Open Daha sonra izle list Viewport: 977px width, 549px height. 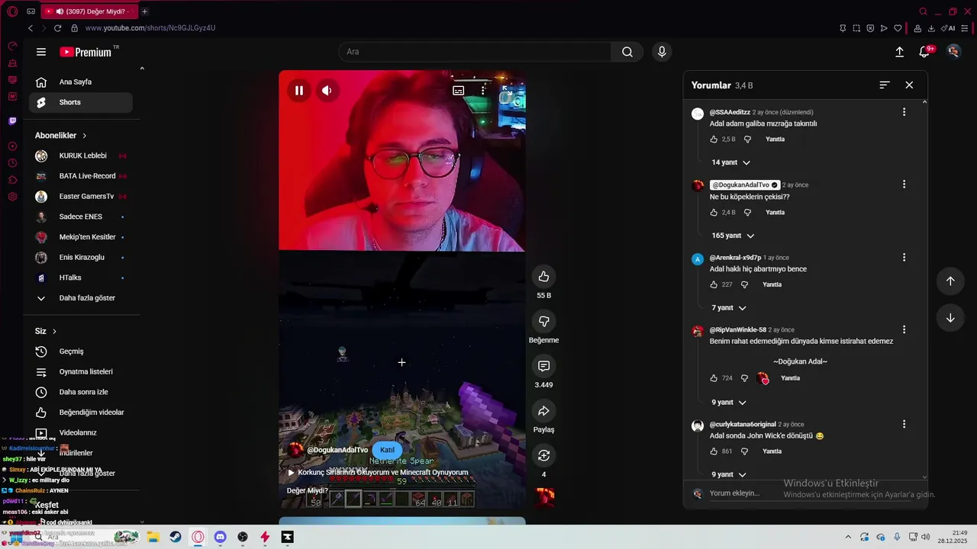(80, 392)
